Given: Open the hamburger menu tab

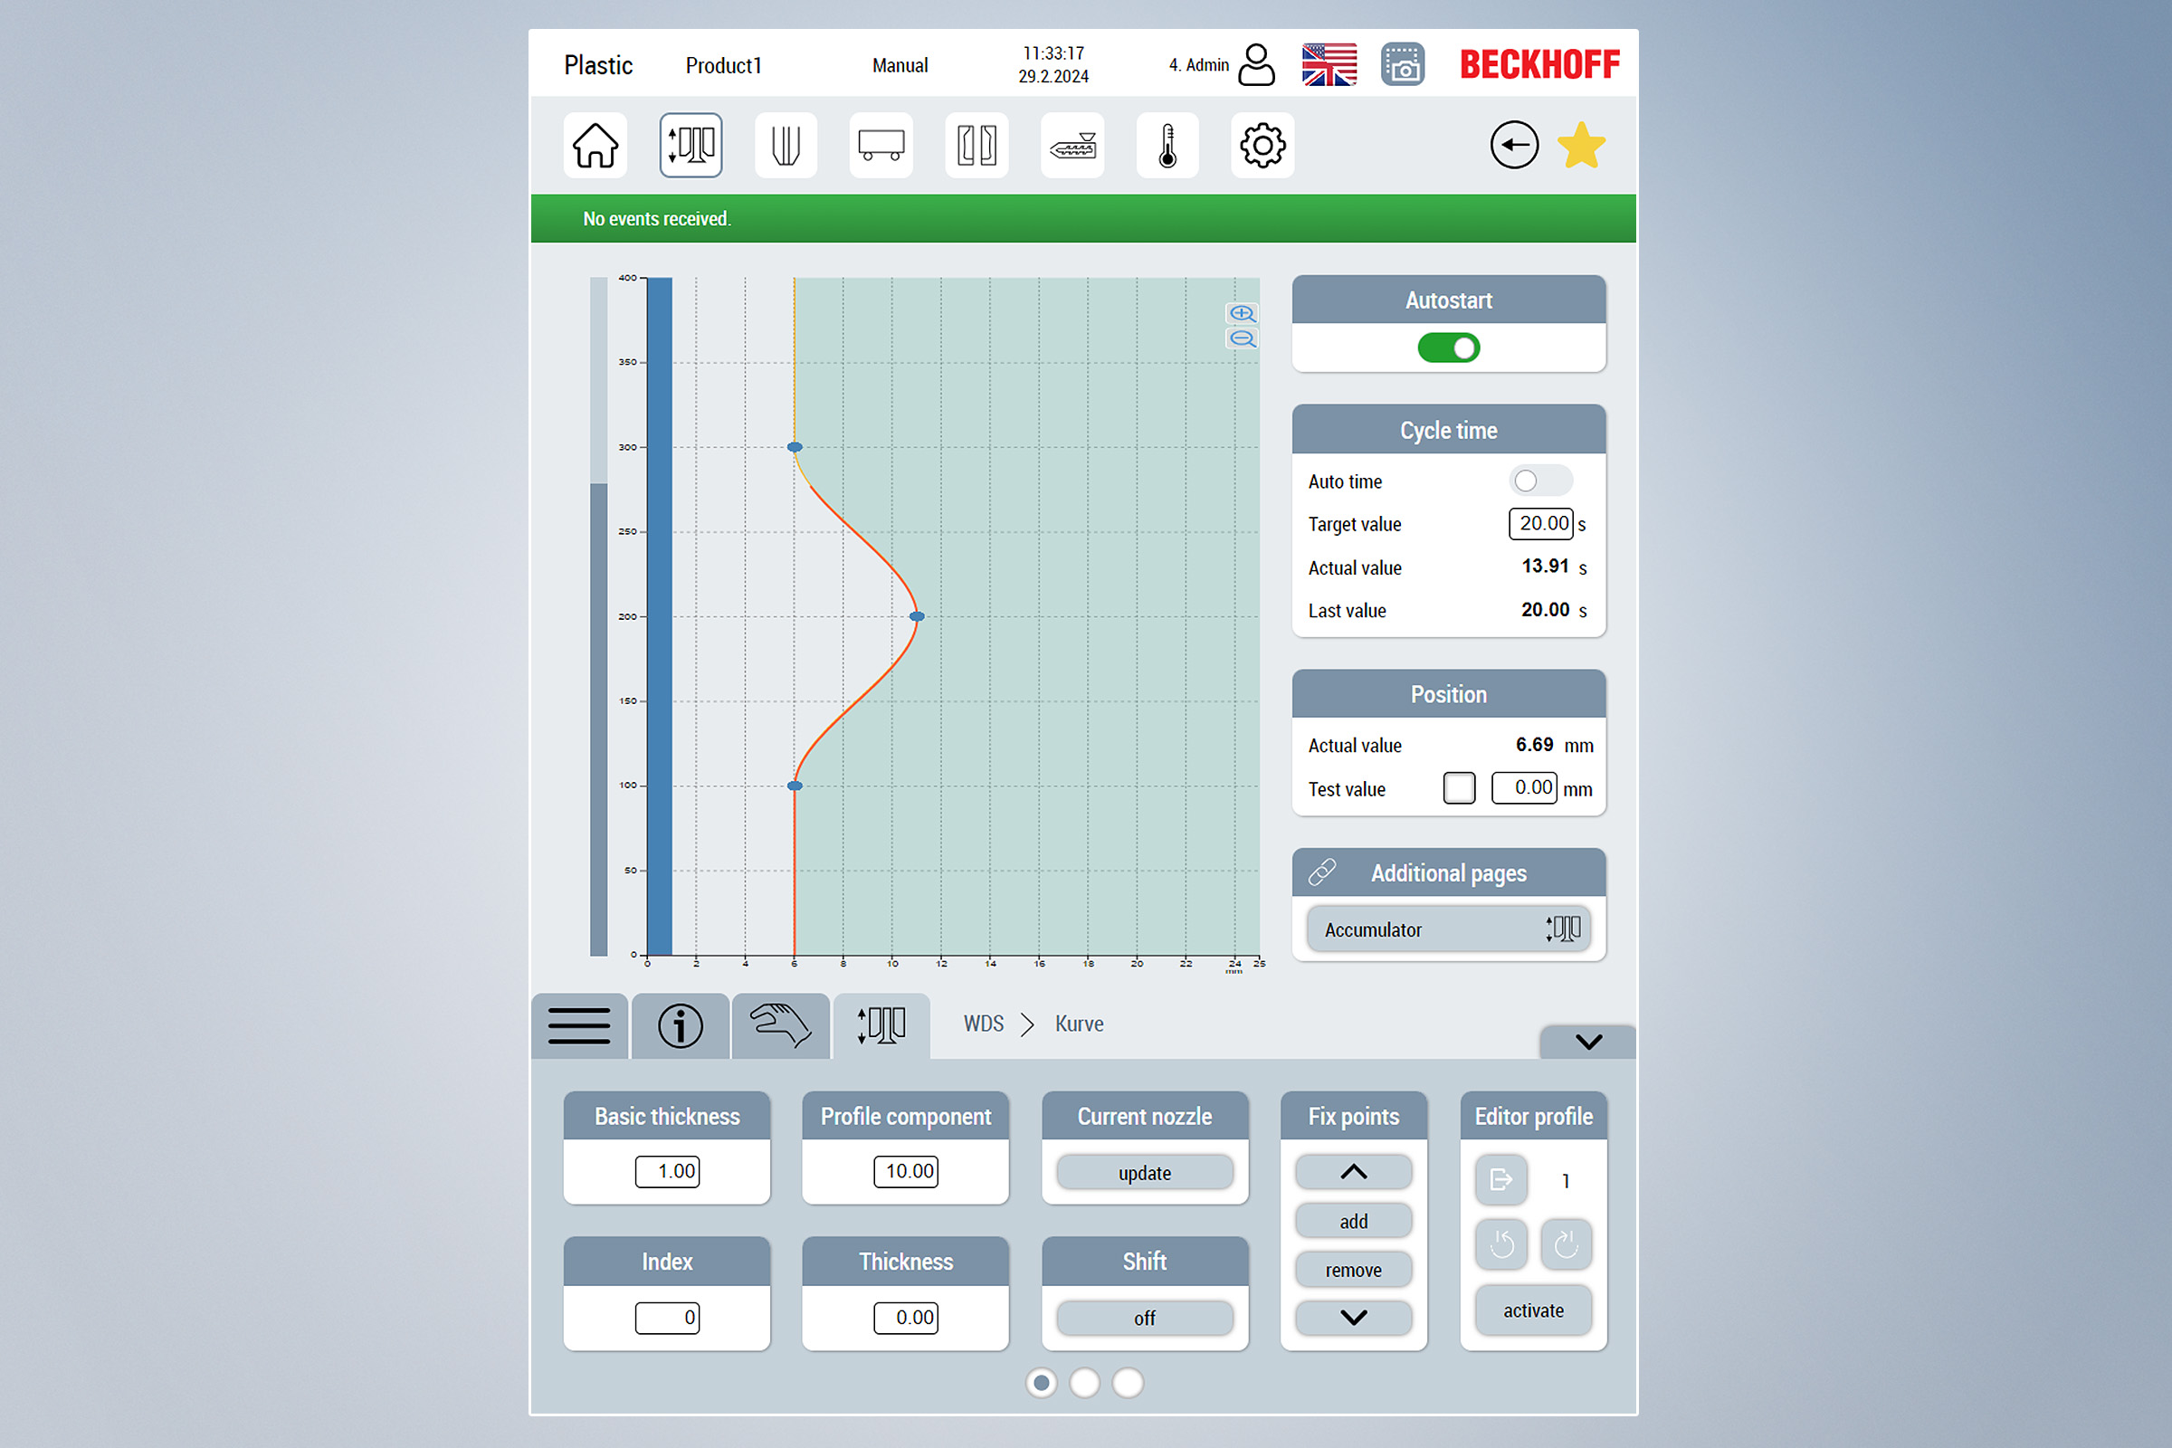Looking at the screenshot, I should [x=579, y=1026].
